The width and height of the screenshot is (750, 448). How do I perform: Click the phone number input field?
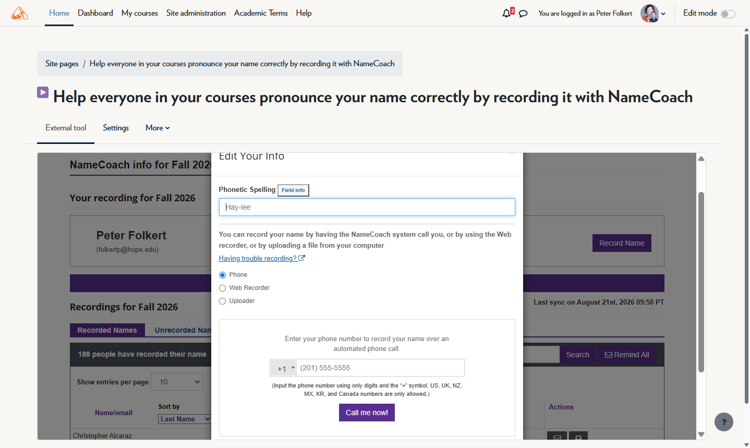(x=380, y=368)
